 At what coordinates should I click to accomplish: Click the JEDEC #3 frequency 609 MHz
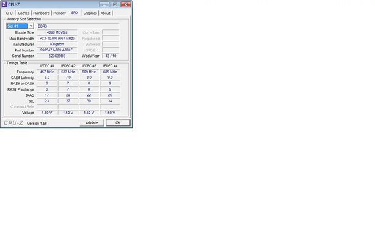point(89,72)
